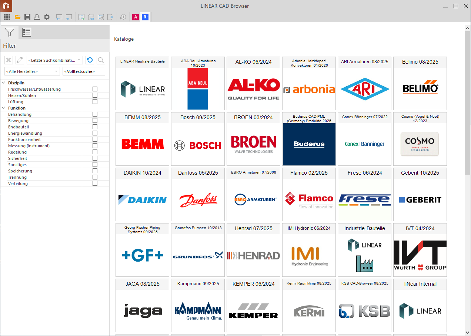
Task: Tick the Behandlung checkbox
Action: 95,114
